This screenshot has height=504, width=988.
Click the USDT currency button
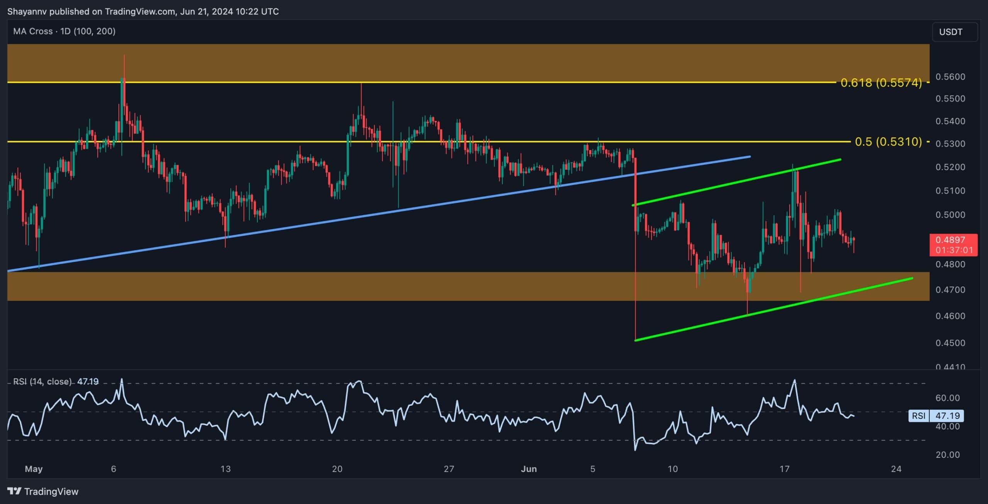point(955,32)
